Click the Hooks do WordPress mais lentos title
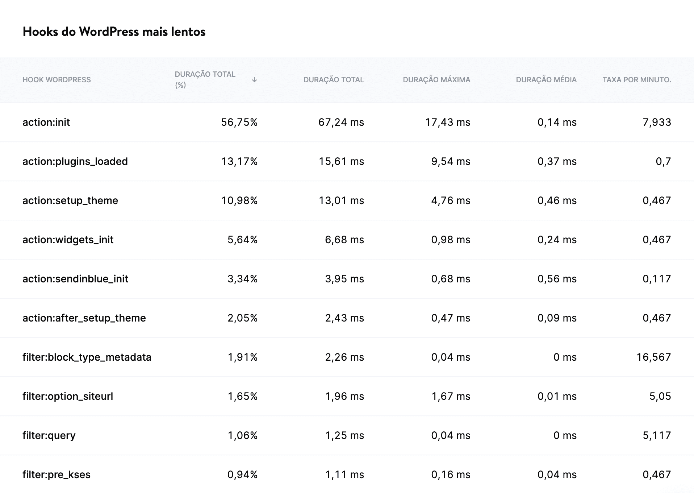694x493 pixels. [114, 32]
